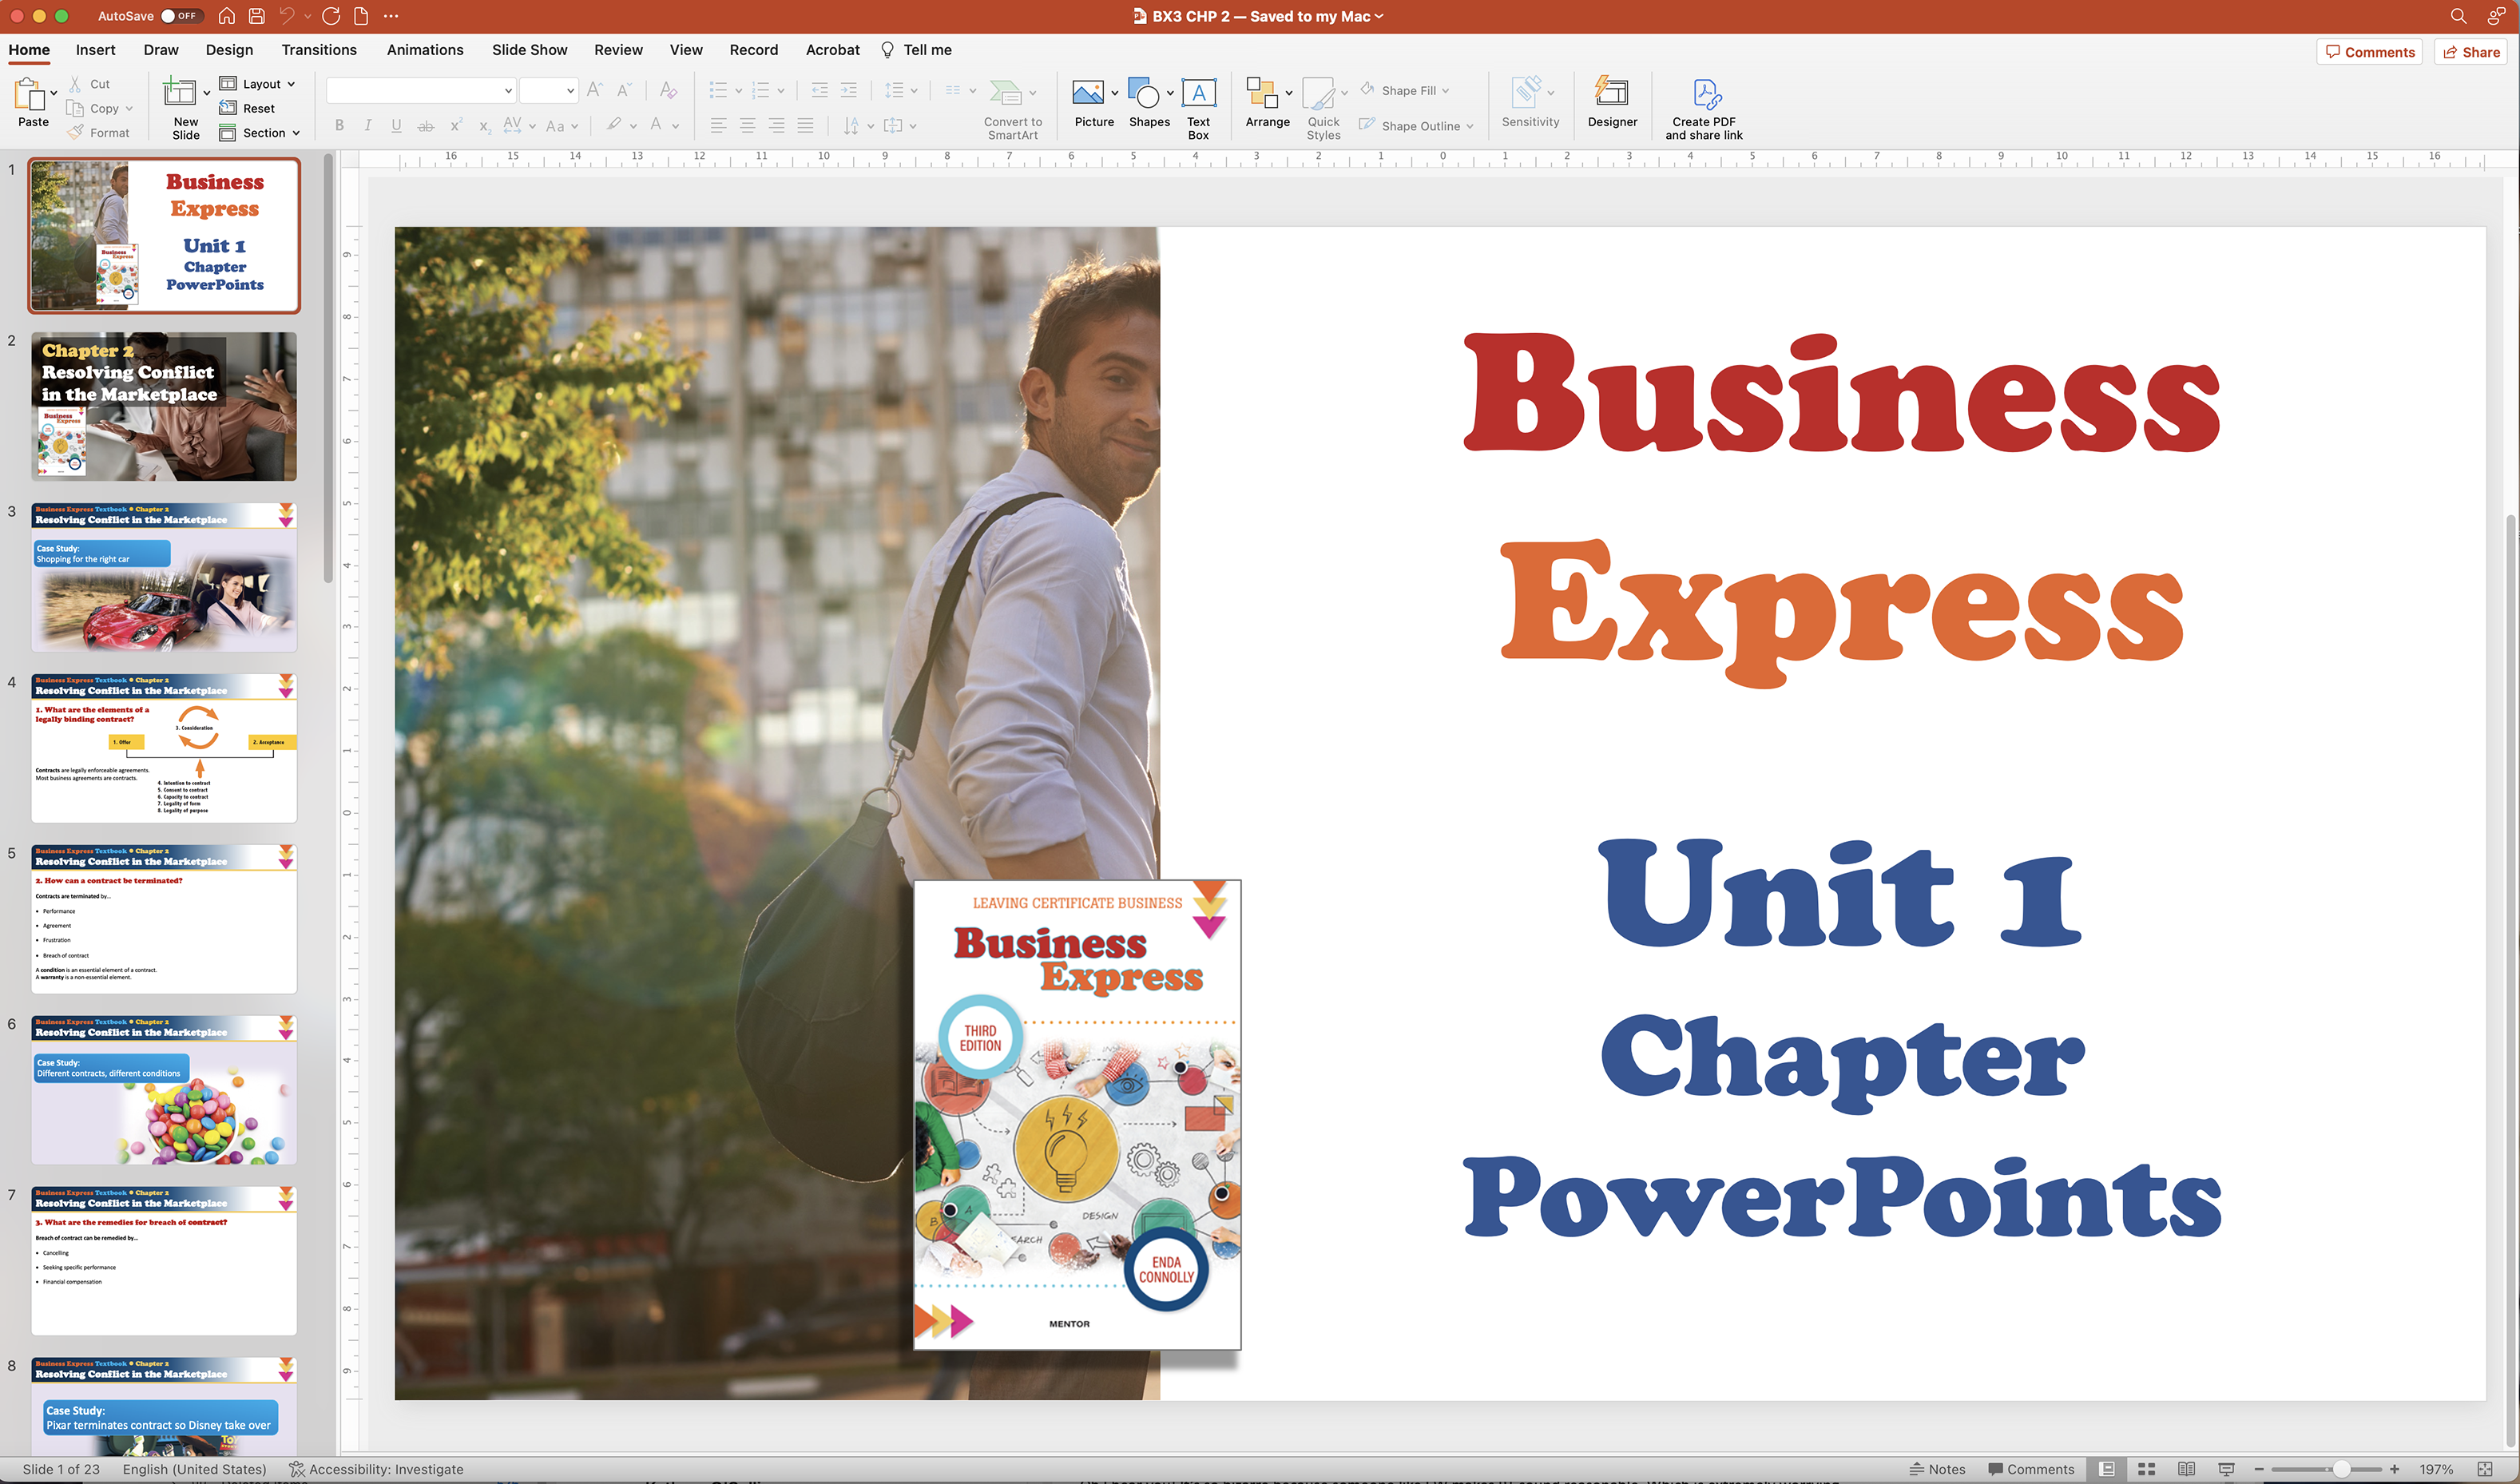Open the Layout dropdown
2520x1484 pixels.
258,84
